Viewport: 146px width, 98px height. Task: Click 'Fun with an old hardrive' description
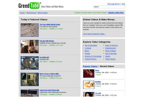tap(48, 27)
